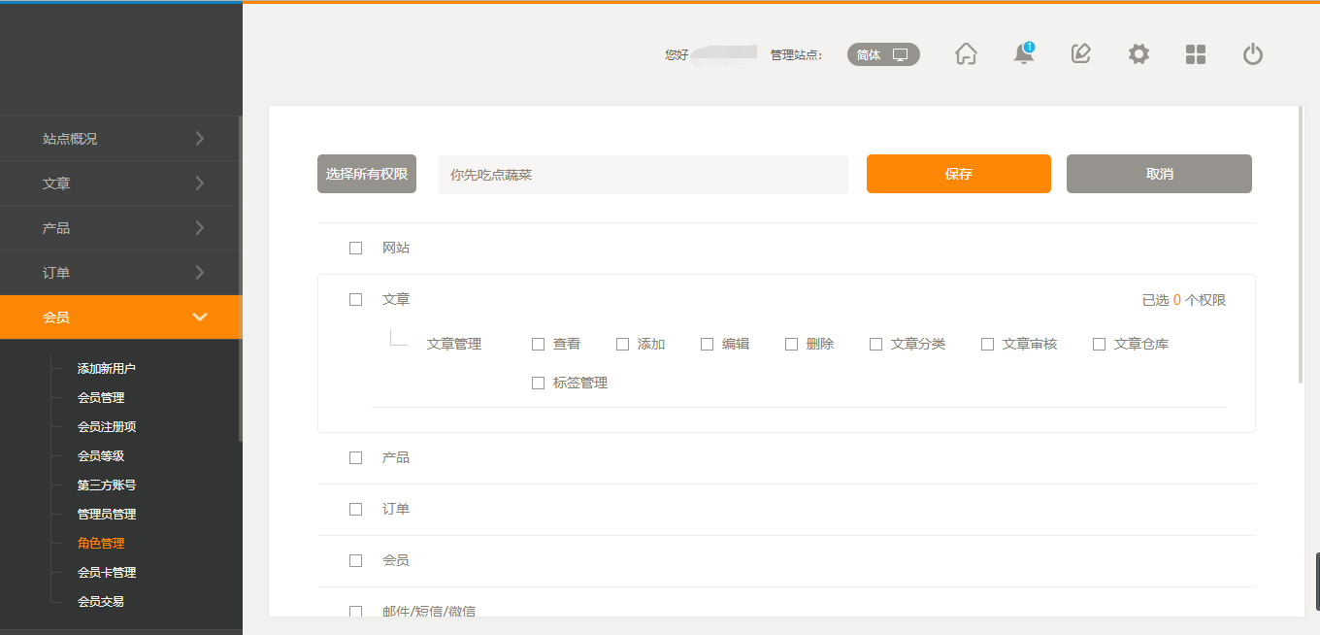Screen dimensions: 1320x635
Task: Select 管理员管理 submenu item
Action: click(x=107, y=515)
